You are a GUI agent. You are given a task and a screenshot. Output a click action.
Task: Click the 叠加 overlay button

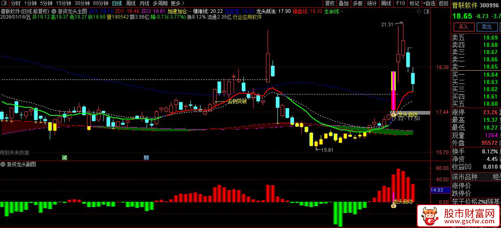pos(344,3)
